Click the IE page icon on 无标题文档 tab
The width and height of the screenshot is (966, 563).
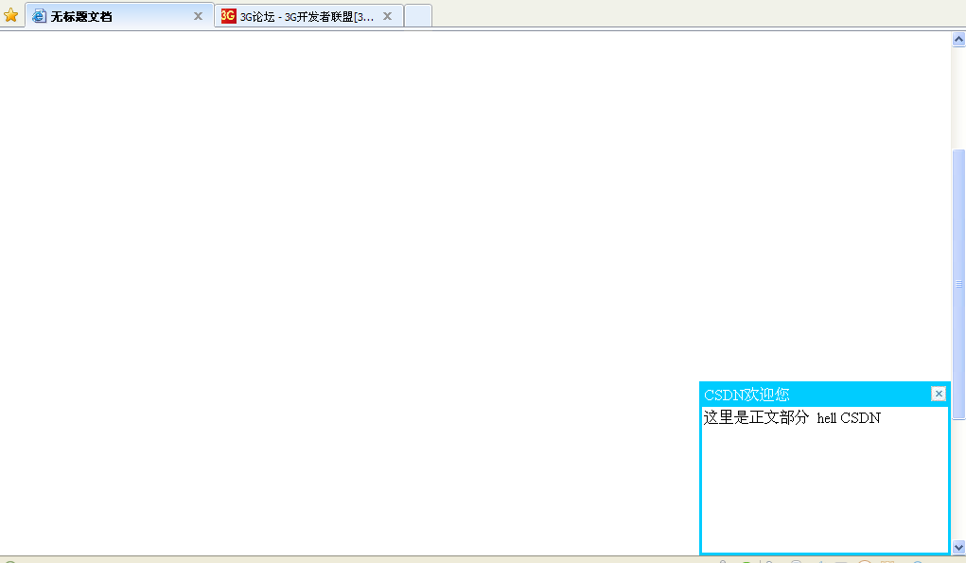(39, 16)
